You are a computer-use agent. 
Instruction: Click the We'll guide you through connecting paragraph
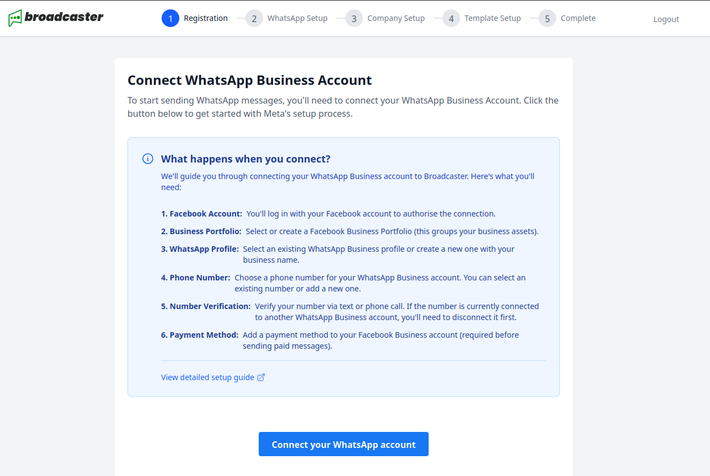point(348,182)
